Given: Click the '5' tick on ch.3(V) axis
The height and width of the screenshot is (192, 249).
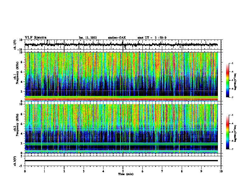Looking at the screenshot, I should pyautogui.click(x=22, y=156).
